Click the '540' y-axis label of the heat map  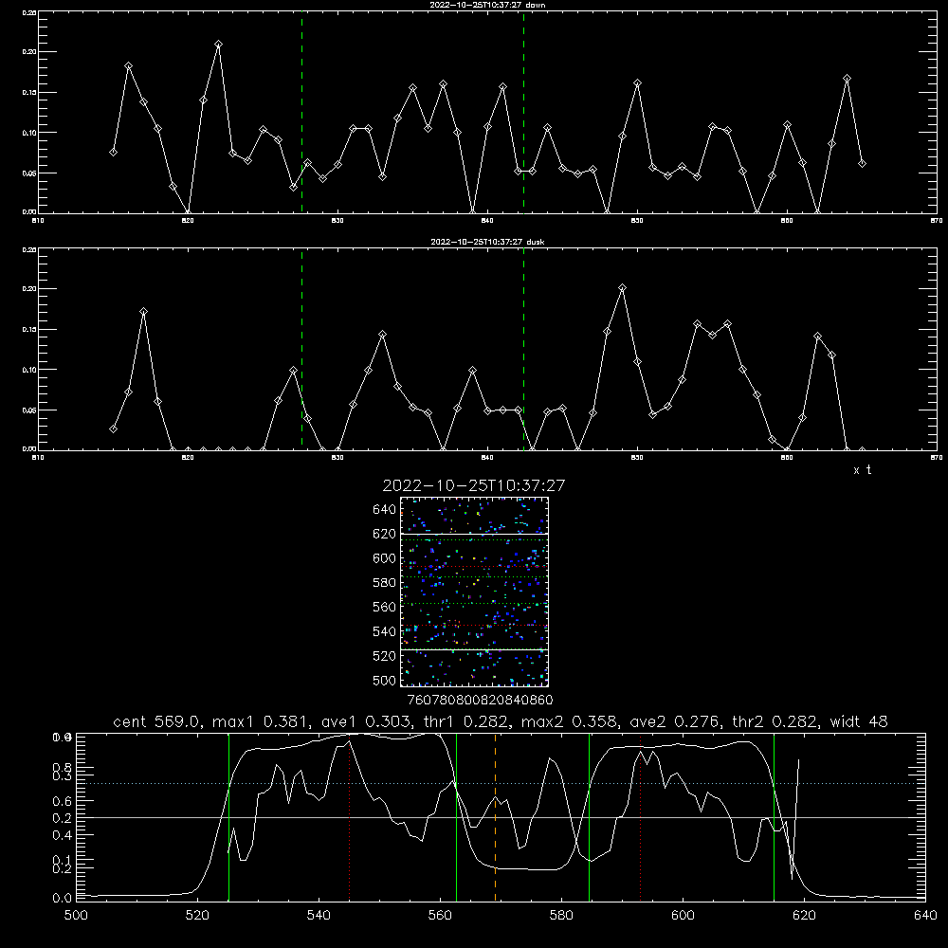tap(385, 631)
